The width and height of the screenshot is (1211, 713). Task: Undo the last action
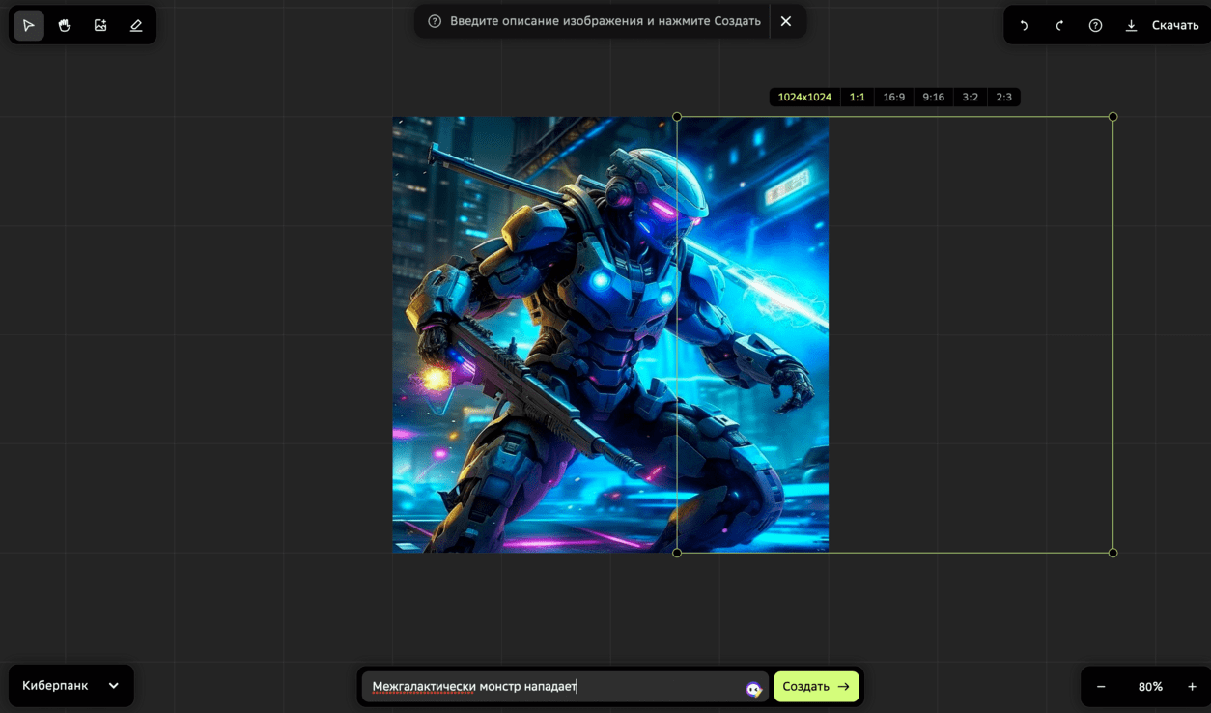point(1024,26)
